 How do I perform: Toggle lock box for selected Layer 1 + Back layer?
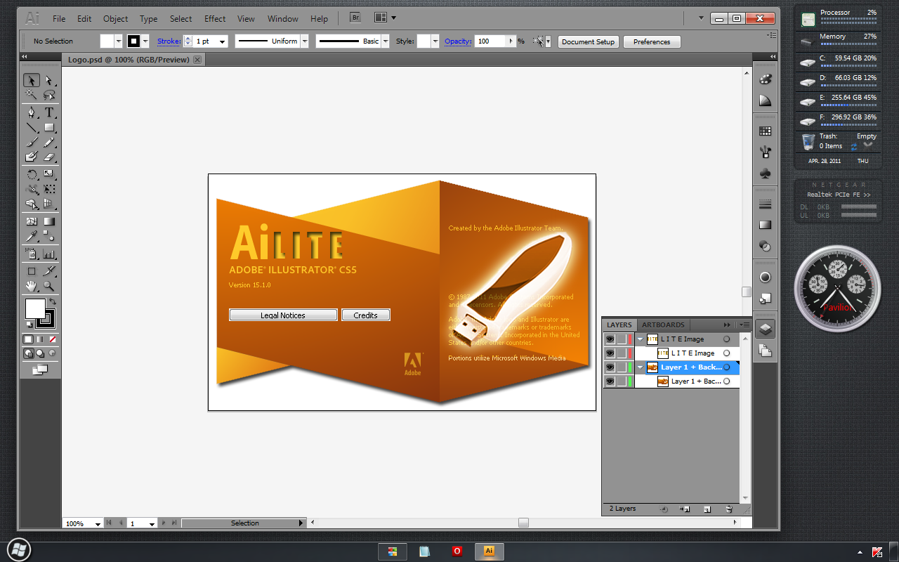[622, 367]
